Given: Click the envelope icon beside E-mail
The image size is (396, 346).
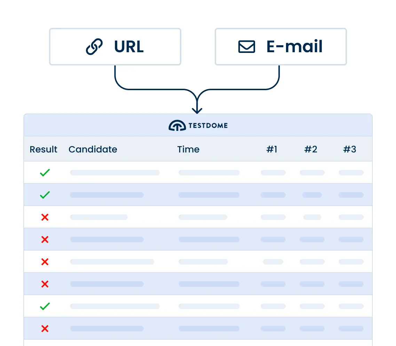Looking at the screenshot, I should (x=246, y=47).
